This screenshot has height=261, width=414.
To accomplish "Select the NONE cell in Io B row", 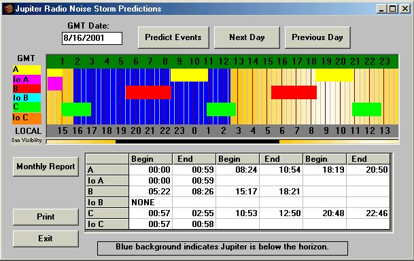I will click(x=150, y=203).
